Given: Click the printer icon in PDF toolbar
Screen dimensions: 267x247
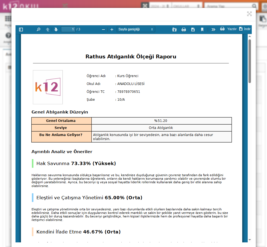Looking at the screenshot, I should click(x=184, y=30).
